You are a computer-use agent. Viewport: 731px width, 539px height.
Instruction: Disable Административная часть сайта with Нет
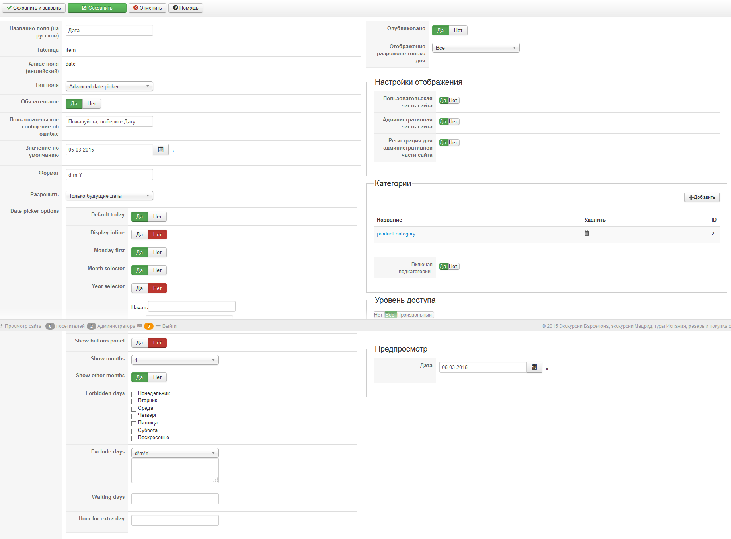454,122
